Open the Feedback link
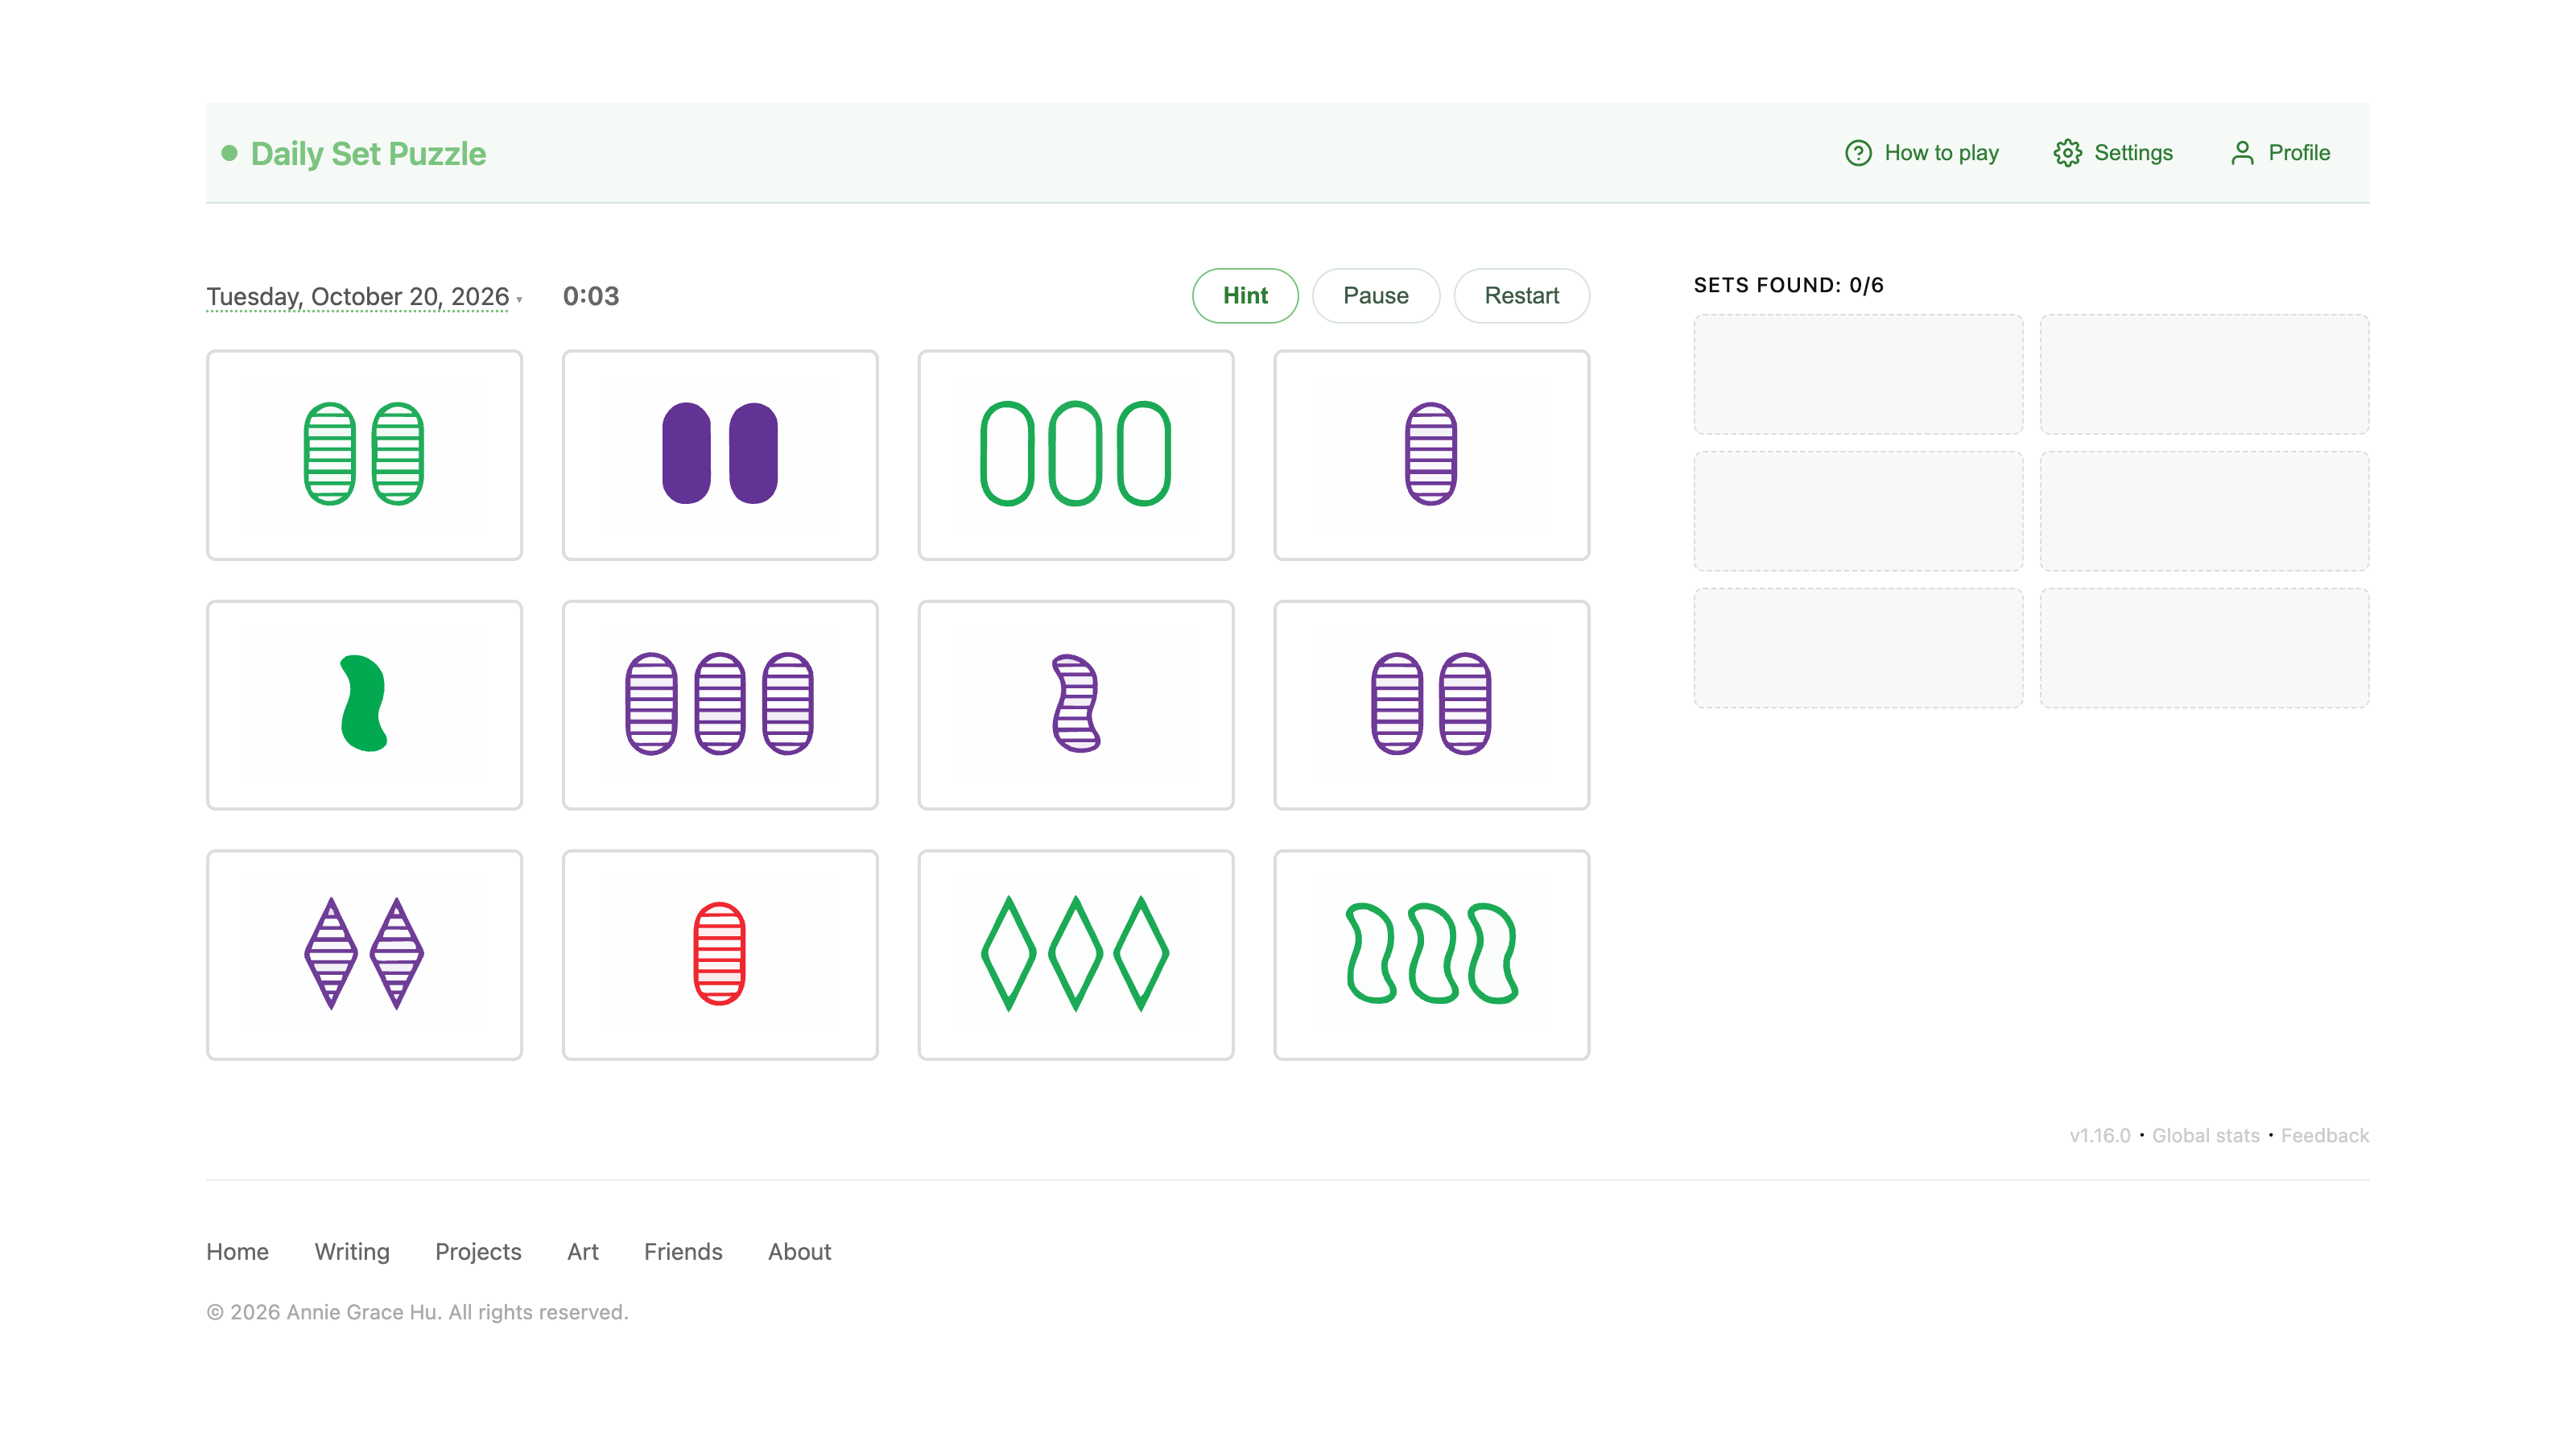This screenshot has width=2576, height=1449. click(x=2324, y=1135)
